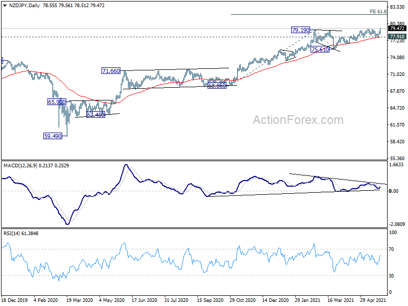408x306 pixels.
Task: Click the RSI 100 scale label
Action: click(393, 233)
